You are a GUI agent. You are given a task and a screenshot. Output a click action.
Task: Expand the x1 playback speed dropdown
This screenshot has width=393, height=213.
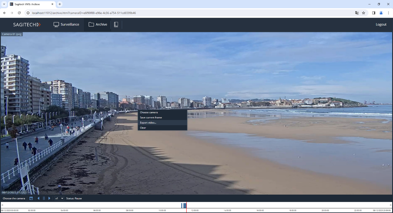[x=59, y=198]
